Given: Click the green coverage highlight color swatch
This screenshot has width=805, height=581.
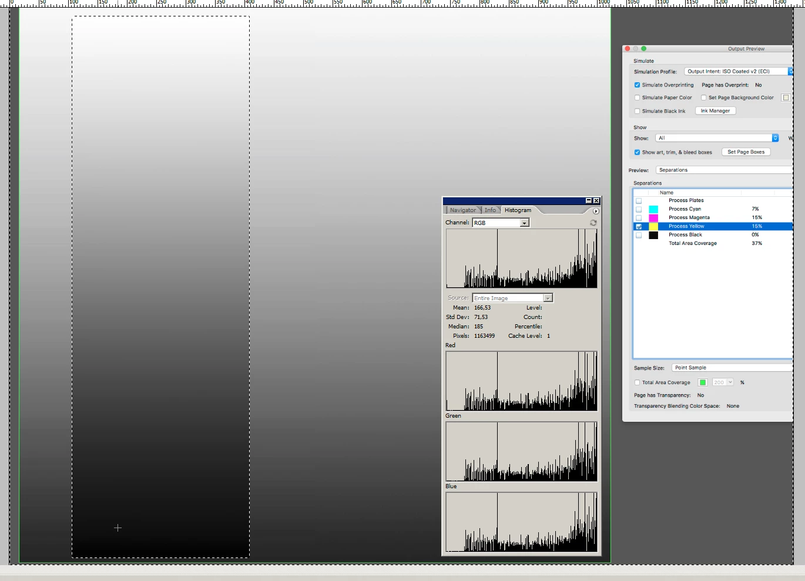Looking at the screenshot, I should click(x=703, y=382).
